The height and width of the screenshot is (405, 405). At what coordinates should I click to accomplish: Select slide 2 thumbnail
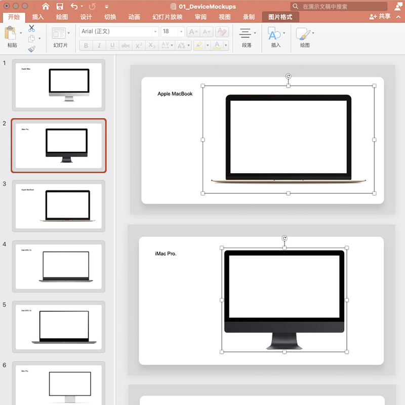click(x=59, y=146)
